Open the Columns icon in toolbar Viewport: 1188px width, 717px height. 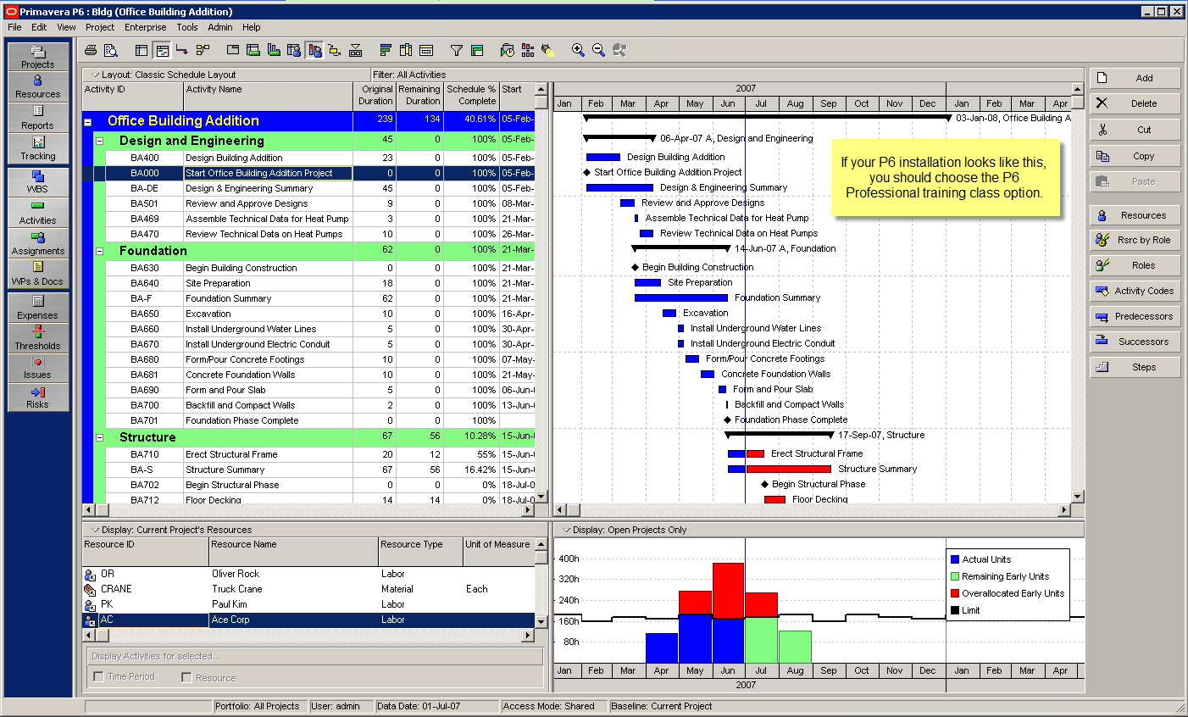[x=406, y=51]
